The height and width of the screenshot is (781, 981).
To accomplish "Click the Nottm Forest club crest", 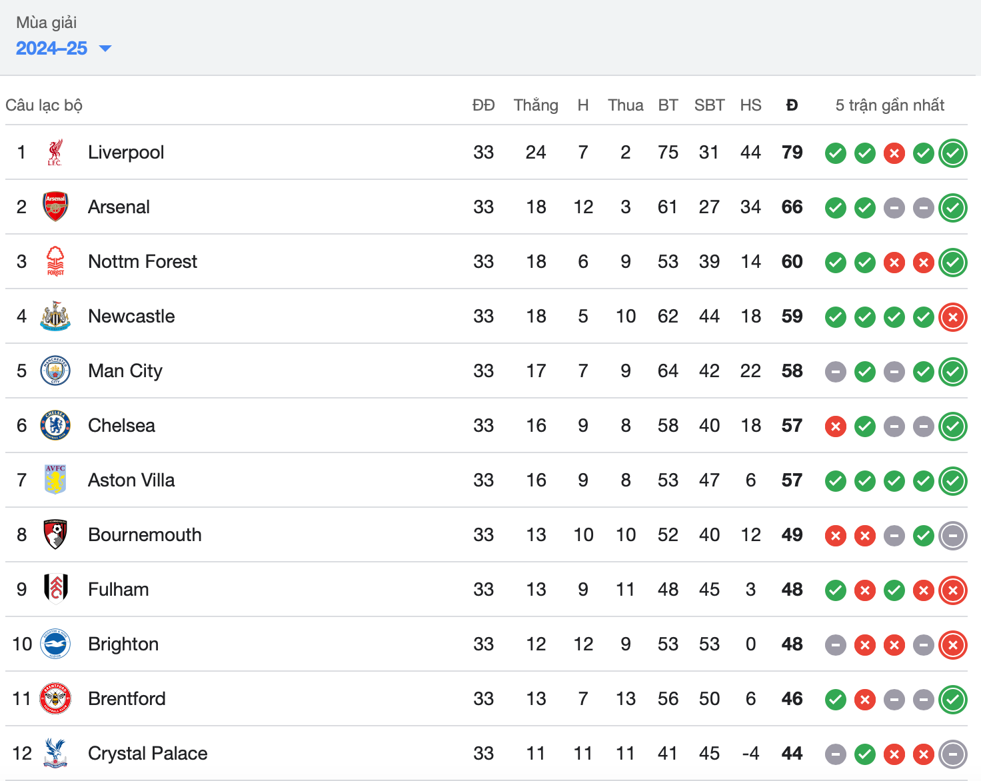I will (x=55, y=261).
